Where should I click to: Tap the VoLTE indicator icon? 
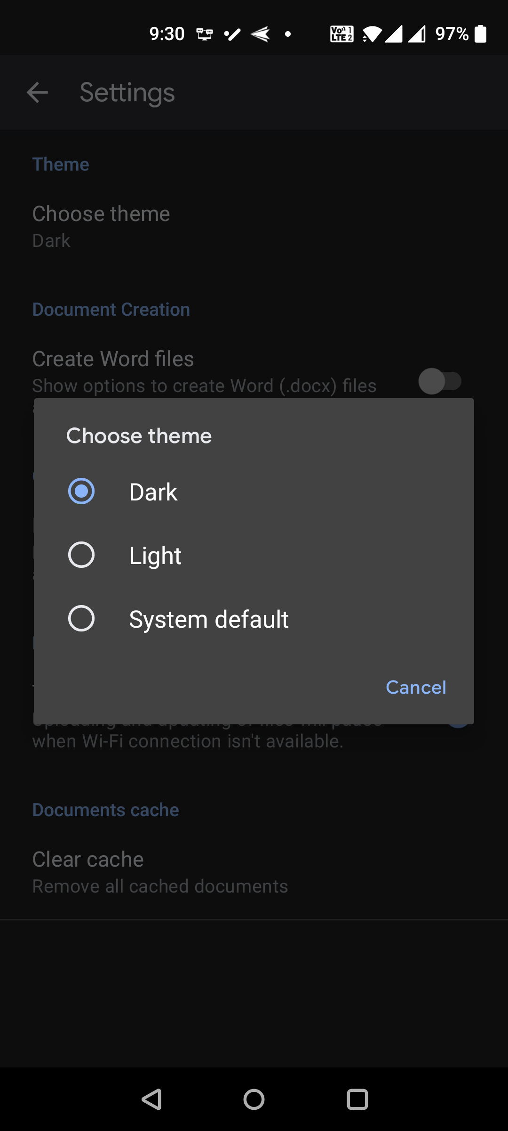342,34
